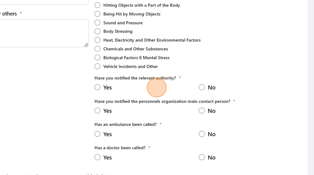Answer Yes to notified relevant authority
This screenshot has width=314, height=175.
click(x=97, y=87)
